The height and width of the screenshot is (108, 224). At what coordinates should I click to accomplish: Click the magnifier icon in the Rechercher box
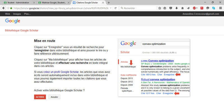click(x=122, y=8)
